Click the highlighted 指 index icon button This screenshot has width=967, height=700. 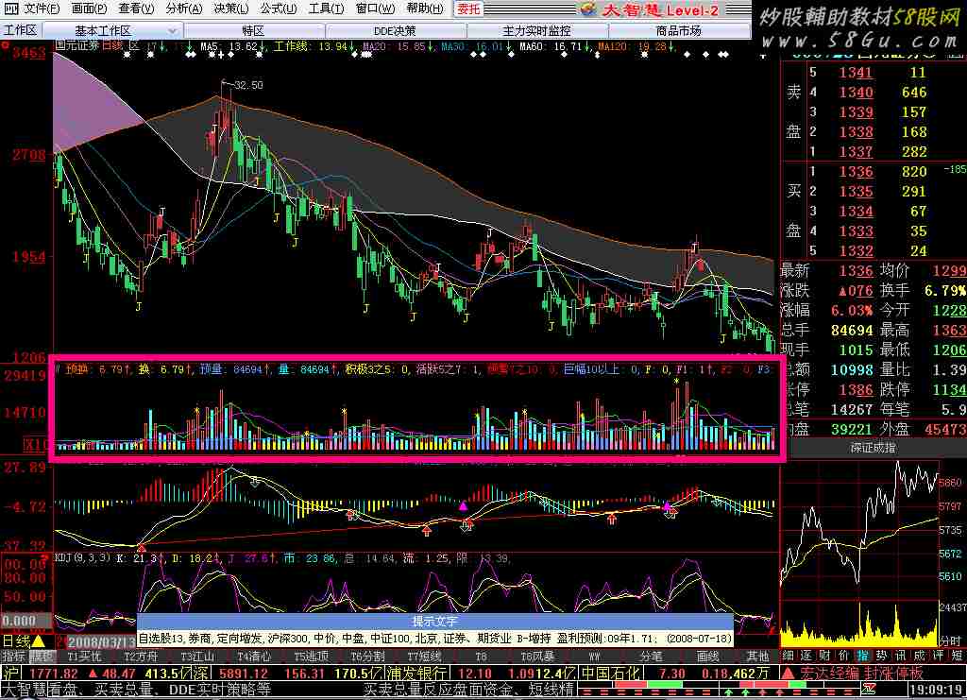tap(863, 656)
